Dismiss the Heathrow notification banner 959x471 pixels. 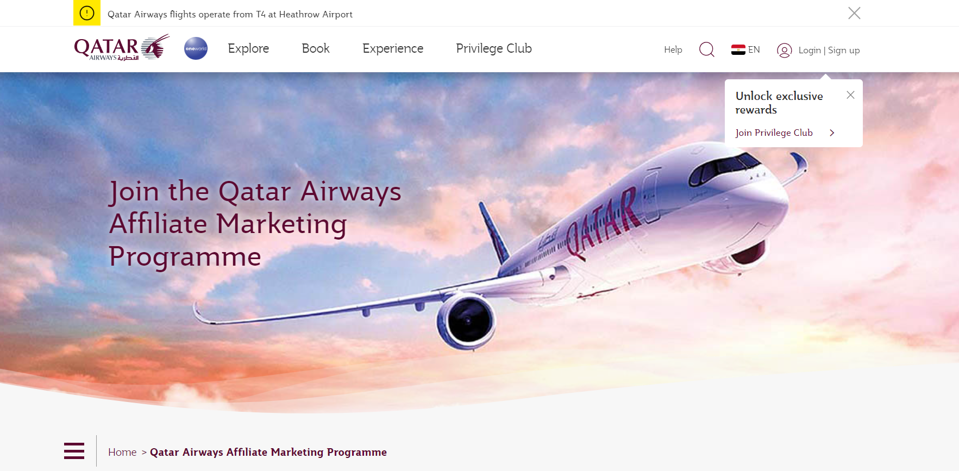[854, 13]
